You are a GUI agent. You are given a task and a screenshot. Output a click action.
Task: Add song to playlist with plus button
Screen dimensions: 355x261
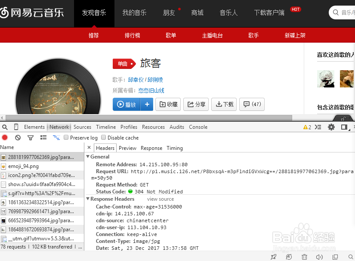click(147, 104)
